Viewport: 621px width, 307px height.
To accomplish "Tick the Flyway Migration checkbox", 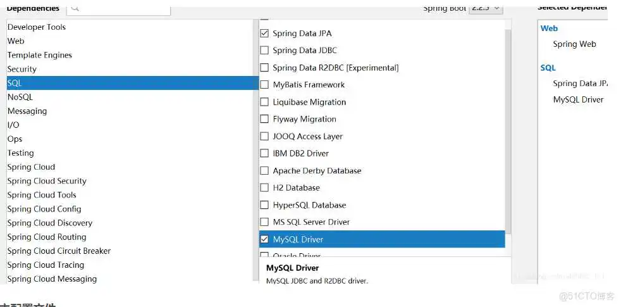I will 264,119.
